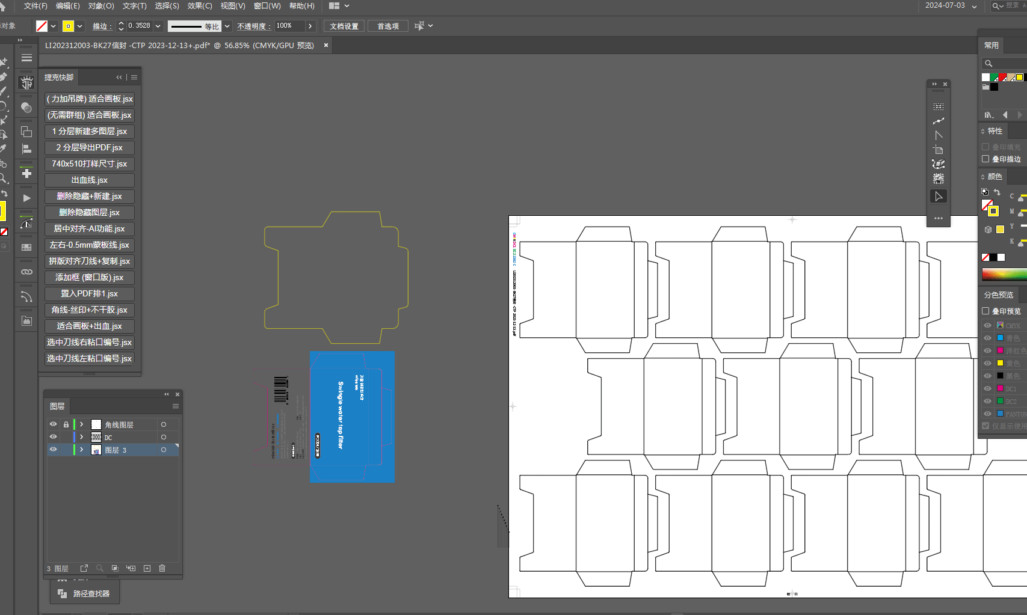This screenshot has width=1027, height=615.
Task: Open the Links chain dock icon
Action: coord(26,272)
